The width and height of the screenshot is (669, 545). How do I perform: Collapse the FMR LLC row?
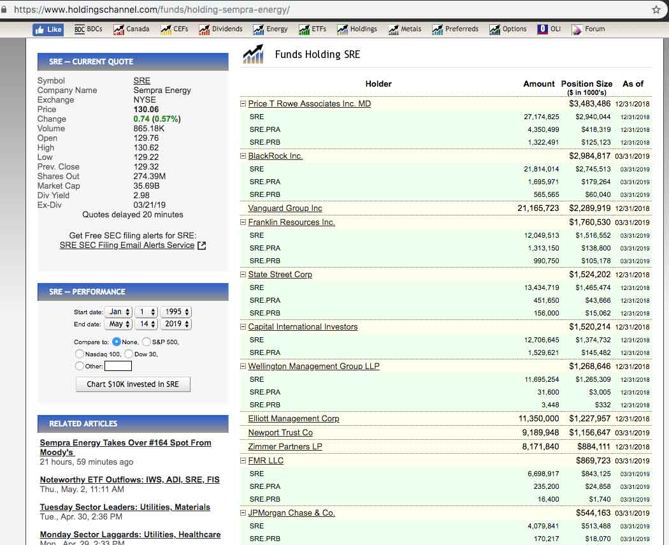tap(243, 460)
